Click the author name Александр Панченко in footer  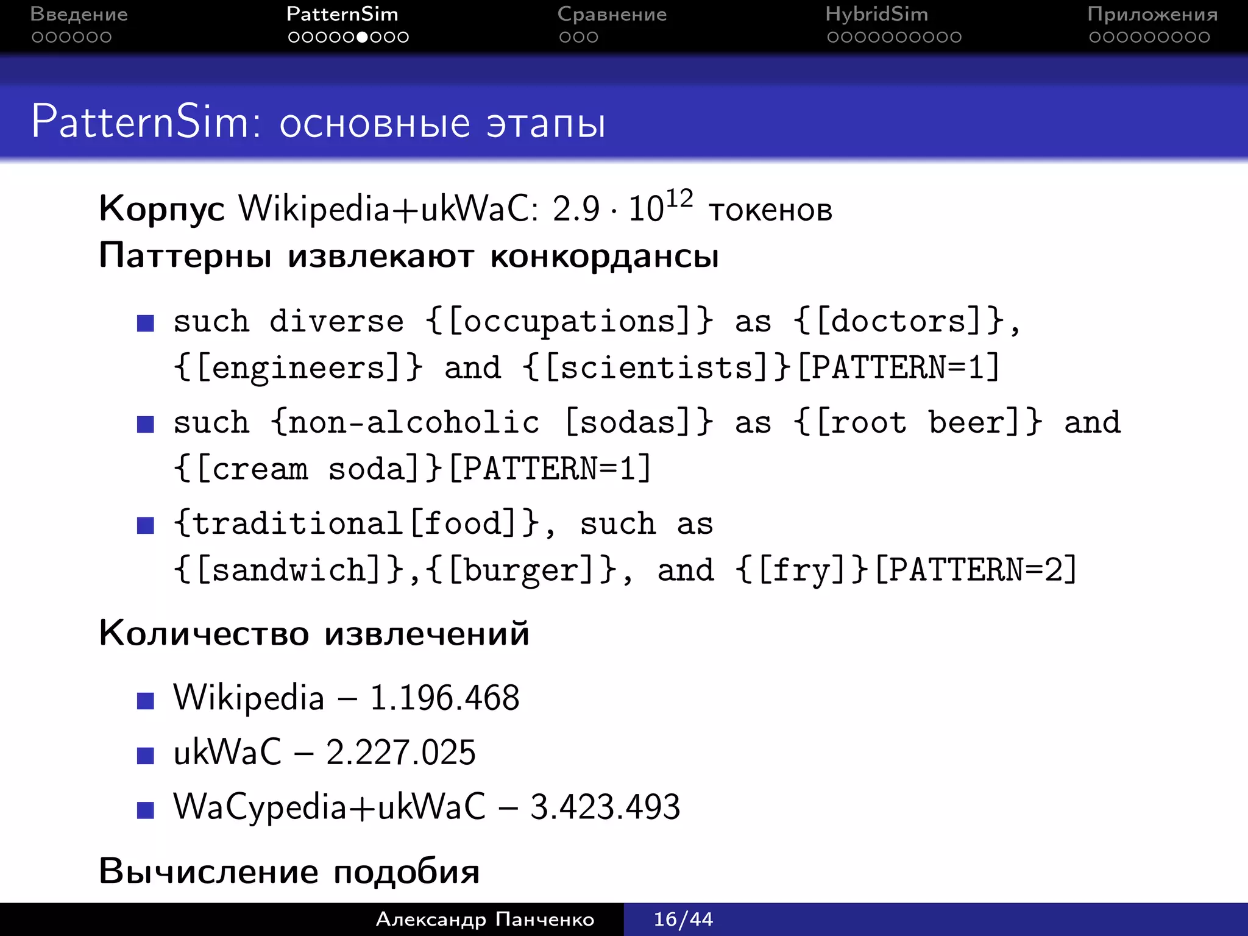(x=485, y=919)
